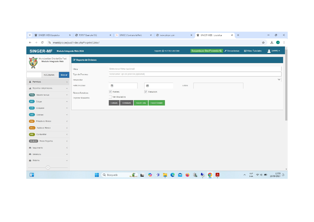Open the Proveedor dropdown arrow
This screenshot has height=222, width=314.
[279, 79]
